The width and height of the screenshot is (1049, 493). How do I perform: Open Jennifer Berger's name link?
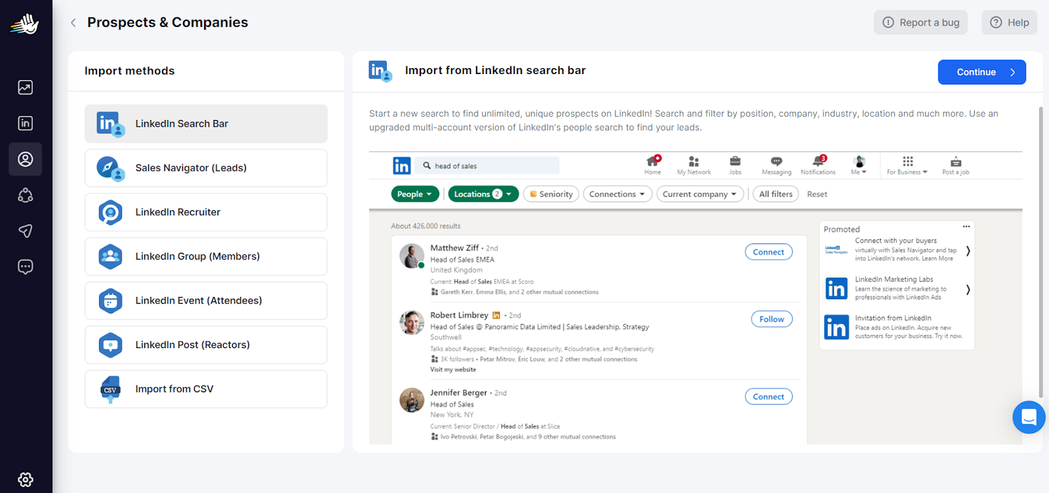click(458, 393)
